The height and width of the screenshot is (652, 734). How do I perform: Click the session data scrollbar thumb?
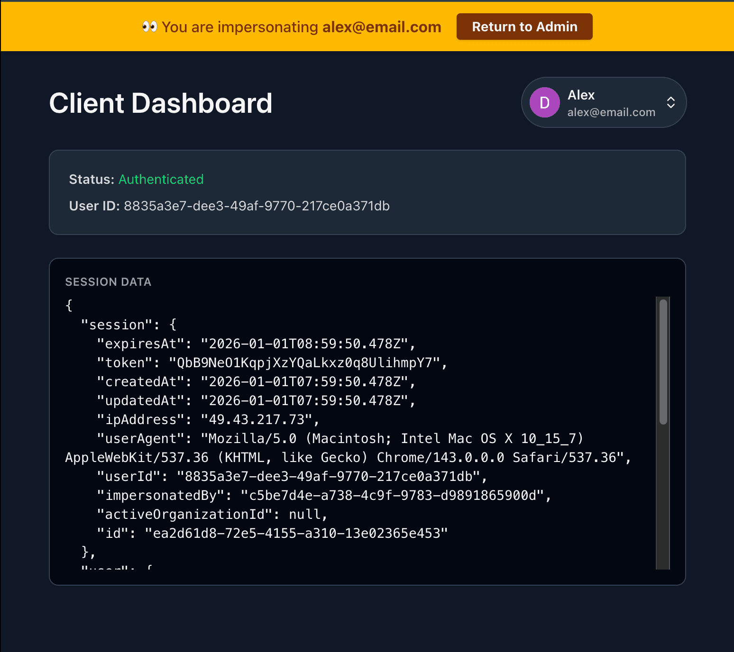(663, 361)
